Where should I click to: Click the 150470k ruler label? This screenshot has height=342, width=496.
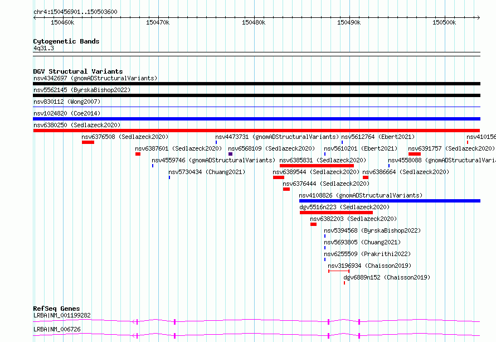tap(158, 22)
